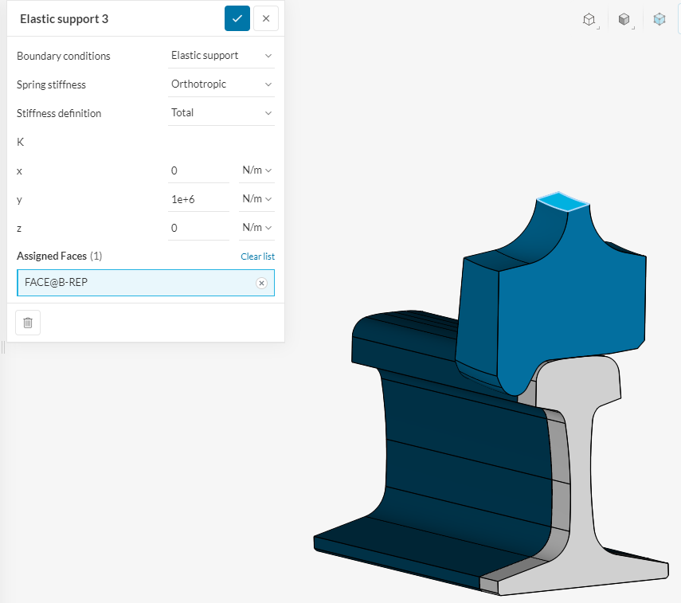The width and height of the screenshot is (681, 603).
Task: Click the z stiffness value field
Action: click(x=198, y=228)
